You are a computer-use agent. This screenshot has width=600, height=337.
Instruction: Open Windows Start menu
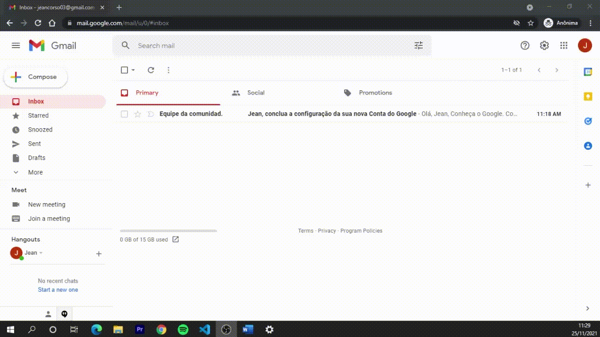(x=10, y=330)
